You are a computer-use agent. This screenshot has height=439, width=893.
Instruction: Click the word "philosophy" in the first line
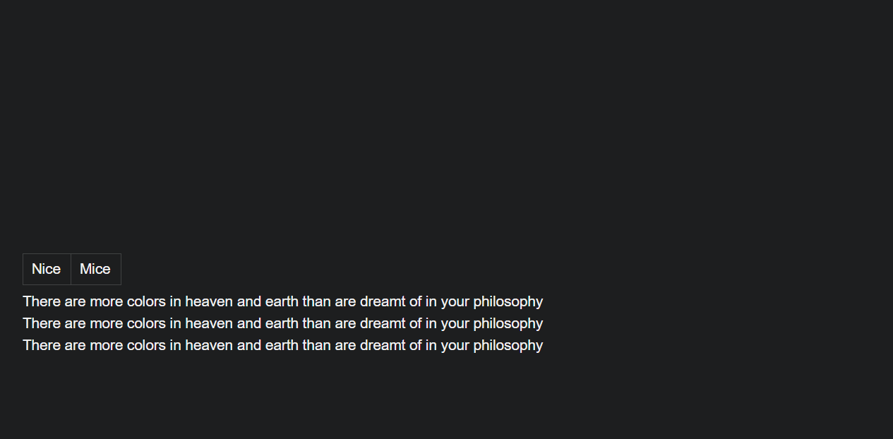[508, 302]
